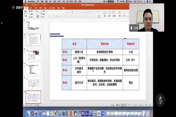Click the Arrange (排列) icon

(120, 13)
